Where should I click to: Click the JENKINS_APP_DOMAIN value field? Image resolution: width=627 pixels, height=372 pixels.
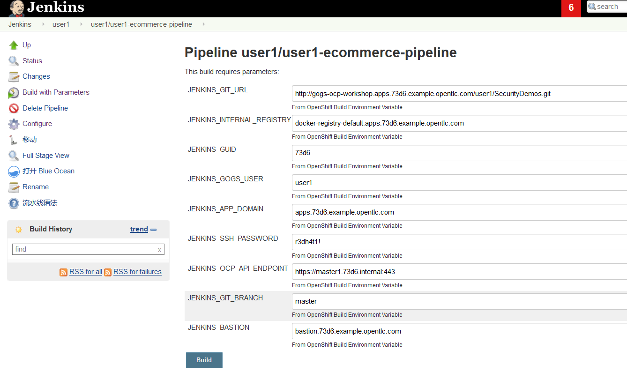pyautogui.click(x=459, y=212)
